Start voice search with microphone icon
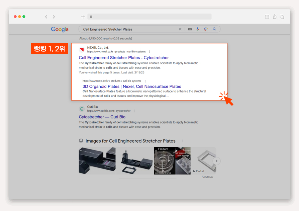The height and width of the screenshot is (211, 299). click(x=198, y=29)
